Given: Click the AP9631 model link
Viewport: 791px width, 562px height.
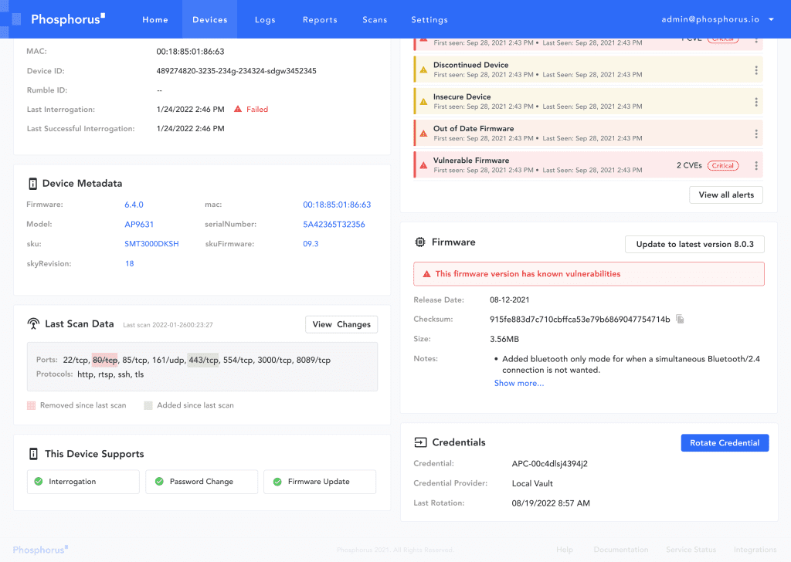Looking at the screenshot, I should (140, 225).
